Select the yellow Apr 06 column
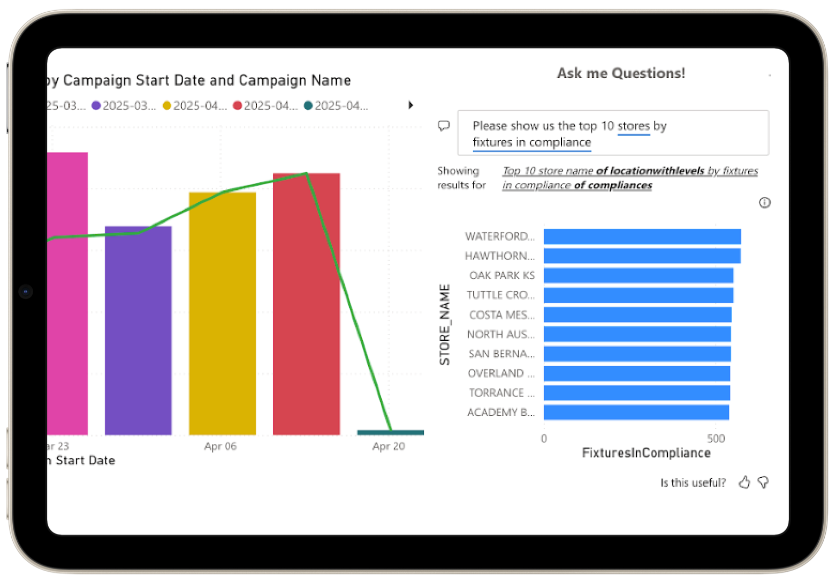Screen dimensions: 836x583 (x=222, y=313)
